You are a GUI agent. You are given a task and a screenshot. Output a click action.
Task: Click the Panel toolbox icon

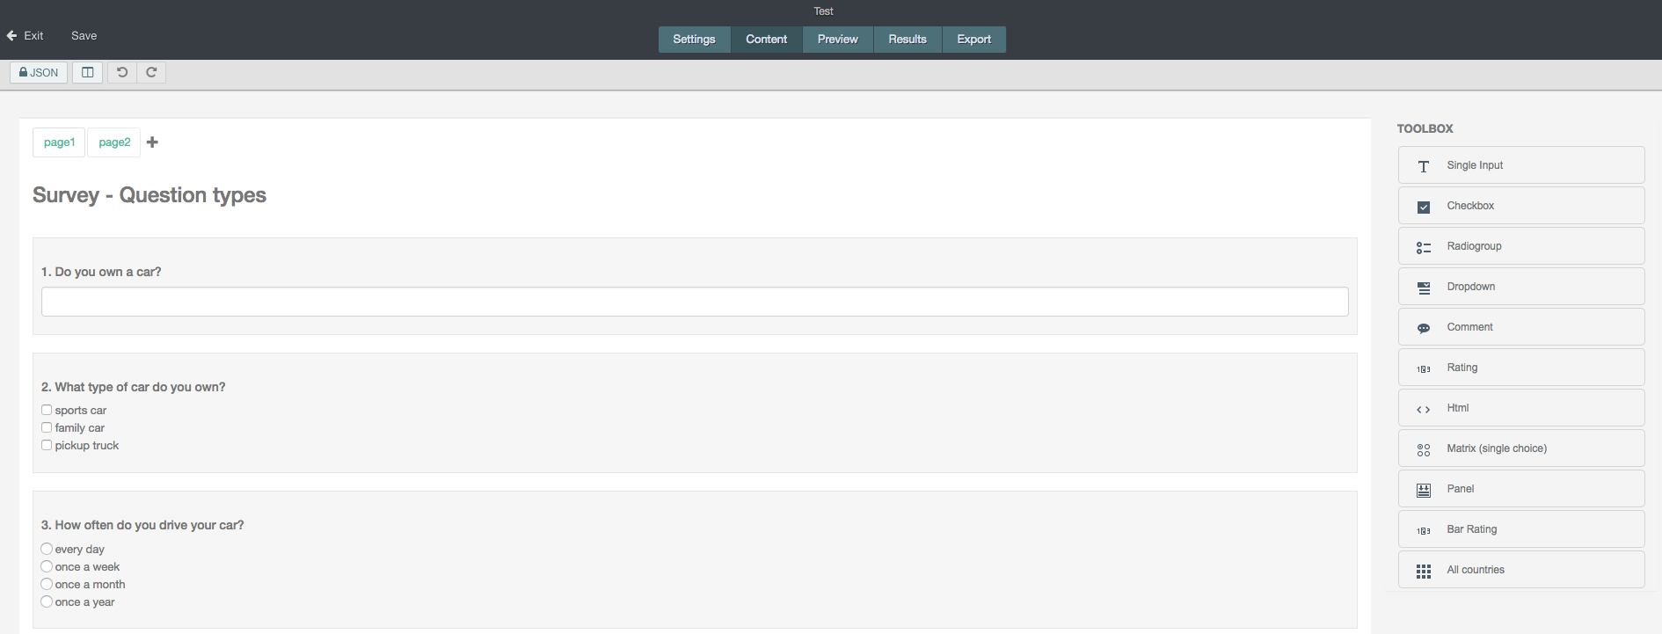(x=1424, y=491)
